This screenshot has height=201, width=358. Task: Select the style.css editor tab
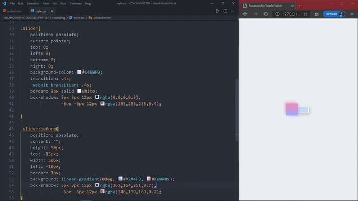(x=41, y=11)
